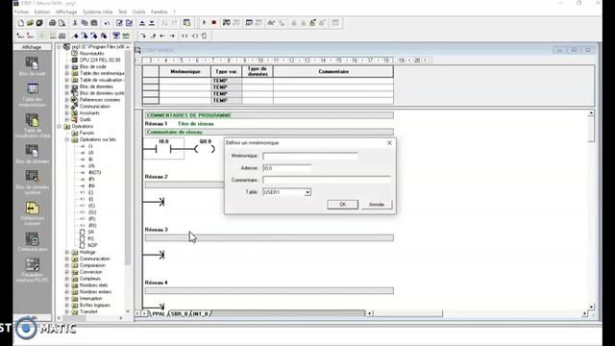
Task: Select CPU 224 REL 02.00 tree item
Action: (100, 60)
